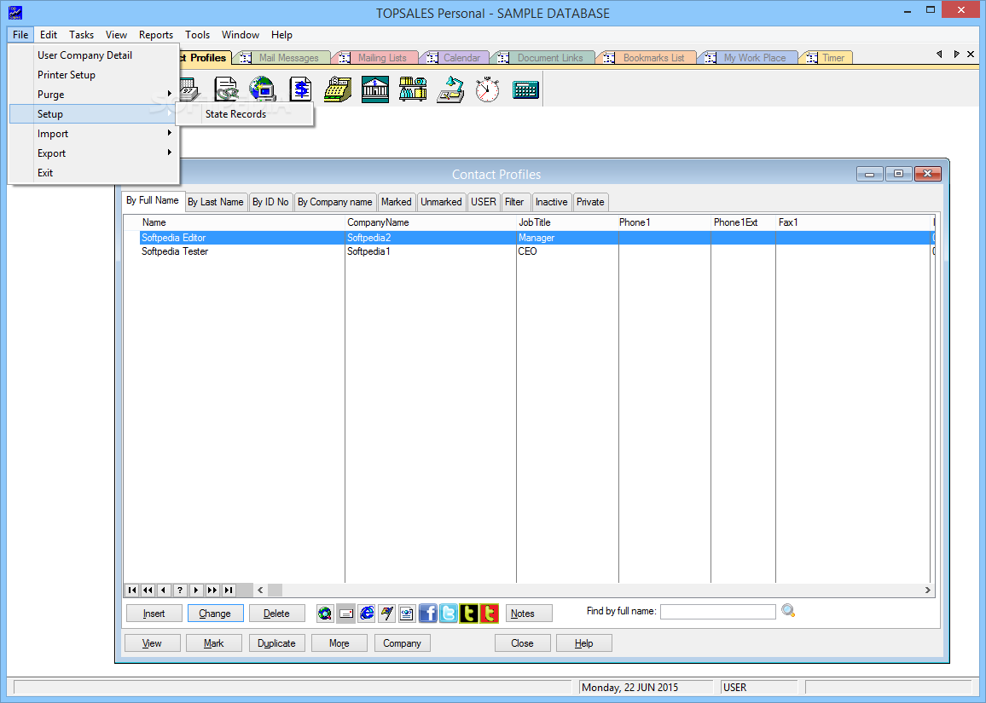Open User Company Detail from File menu
Image resolution: width=986 pixels, height=703 pixels.
95,55
